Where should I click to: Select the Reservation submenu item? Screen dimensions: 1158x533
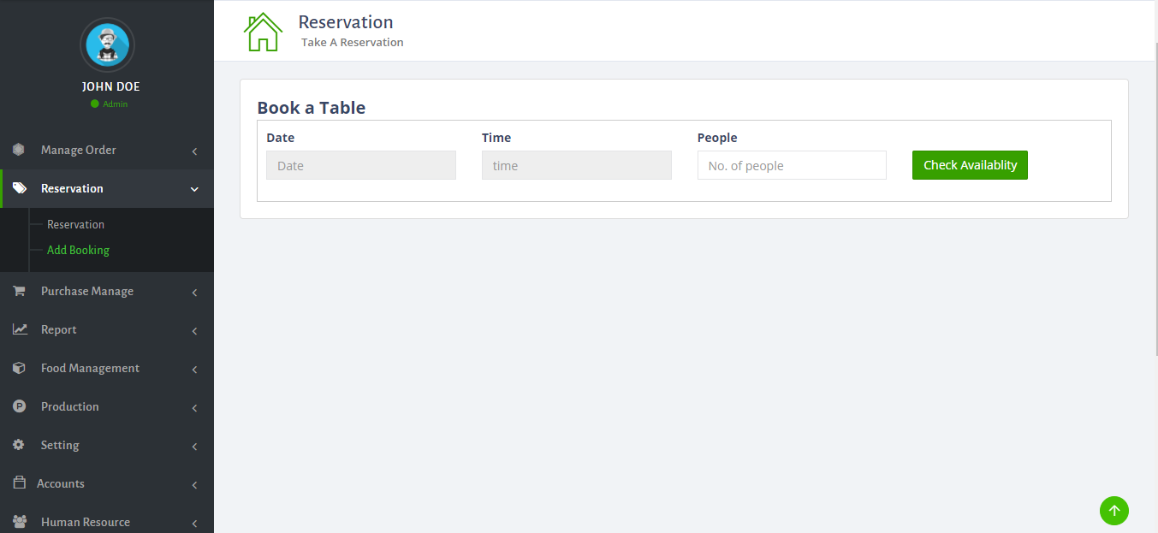point(75,224)
